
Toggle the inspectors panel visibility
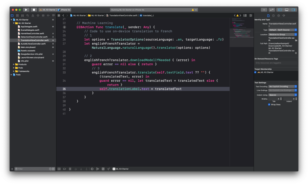(x=293, y=10)
